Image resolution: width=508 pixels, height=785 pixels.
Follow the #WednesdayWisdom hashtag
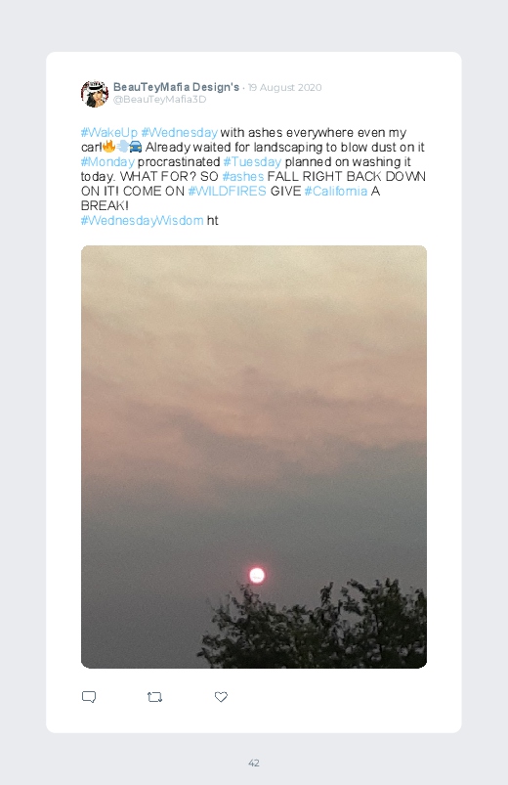[x=142, y=221]
